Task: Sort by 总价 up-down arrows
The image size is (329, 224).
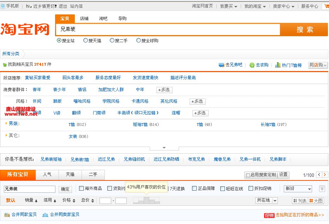Action: click(x=92, y=200)
